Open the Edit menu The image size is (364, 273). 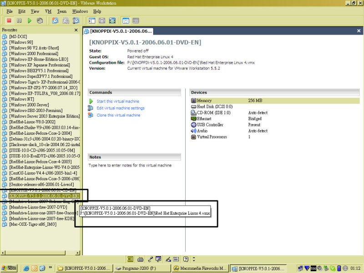pos(22,11)
